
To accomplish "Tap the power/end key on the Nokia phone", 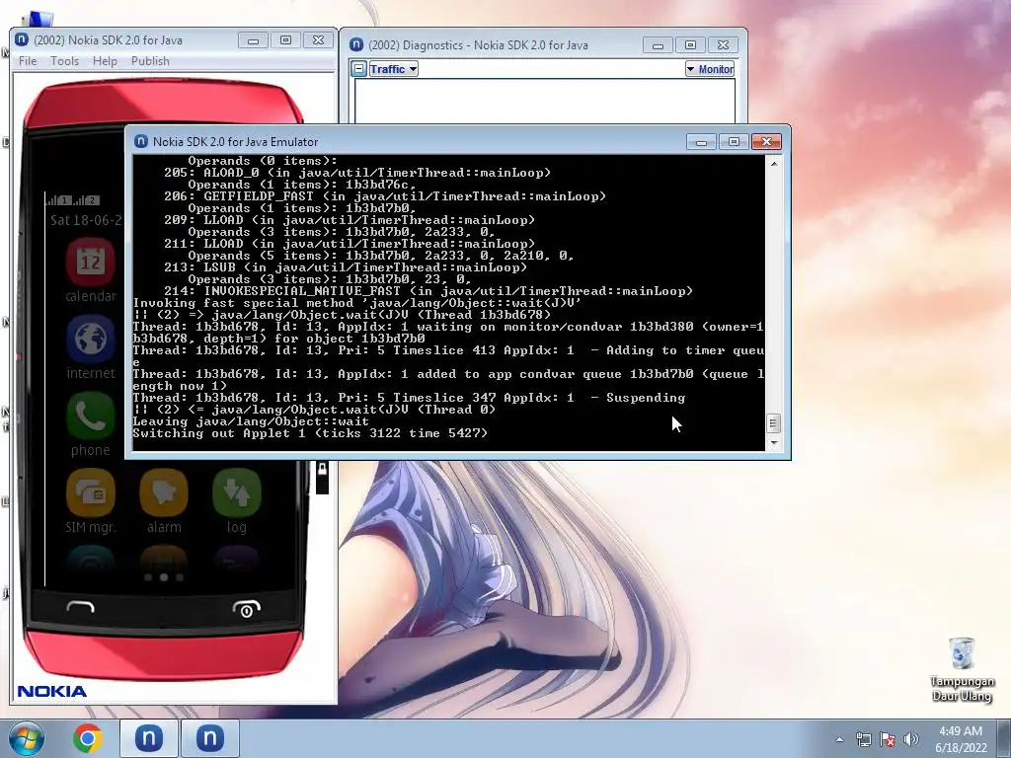I will [x=246, y=608].
